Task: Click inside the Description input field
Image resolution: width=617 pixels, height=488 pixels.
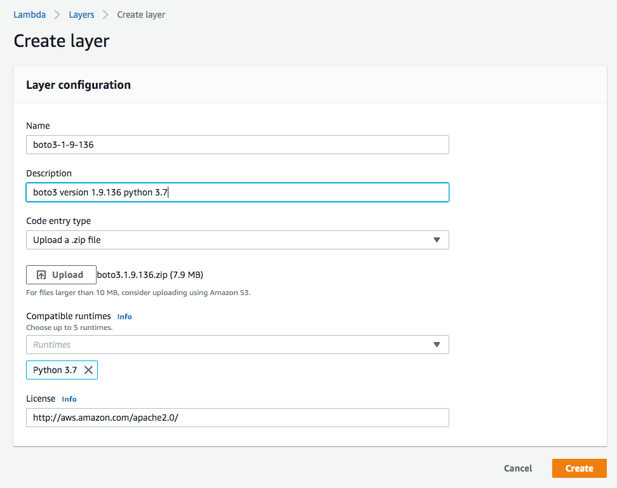Action: click(237, 192)
